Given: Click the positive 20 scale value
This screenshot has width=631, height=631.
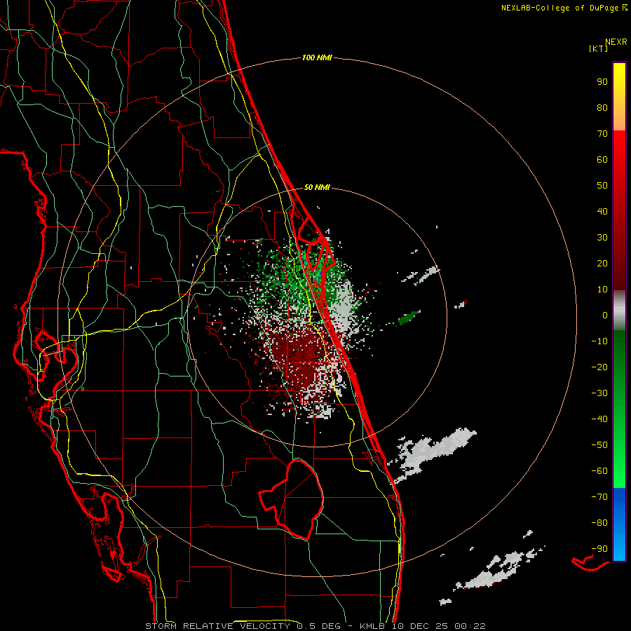Looking at the screenshot, I should [602, 263].
